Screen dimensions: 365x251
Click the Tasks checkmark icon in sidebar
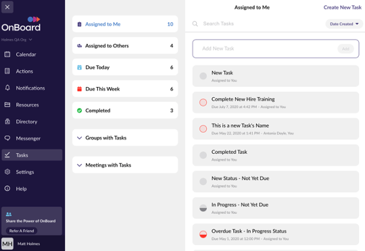tap(7, 155)
